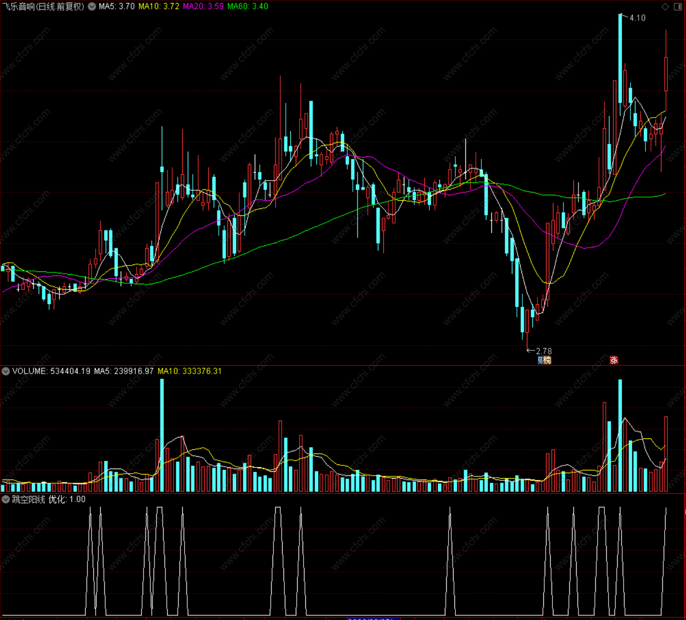Click the volume MA5: 239916.97 label
686x620 pixels.
(x=124, y=371)
